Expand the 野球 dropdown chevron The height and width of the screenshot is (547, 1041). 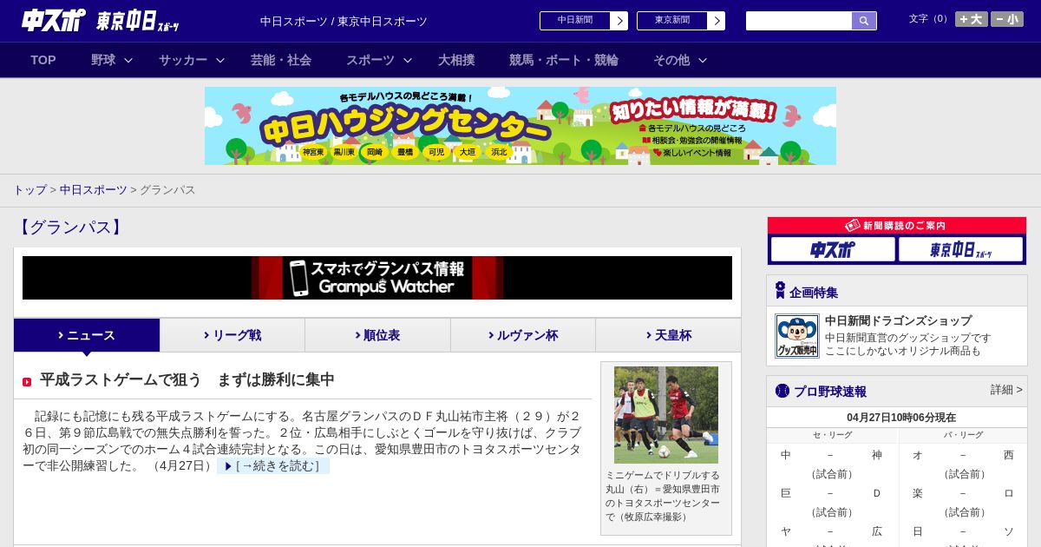(128, 60)
